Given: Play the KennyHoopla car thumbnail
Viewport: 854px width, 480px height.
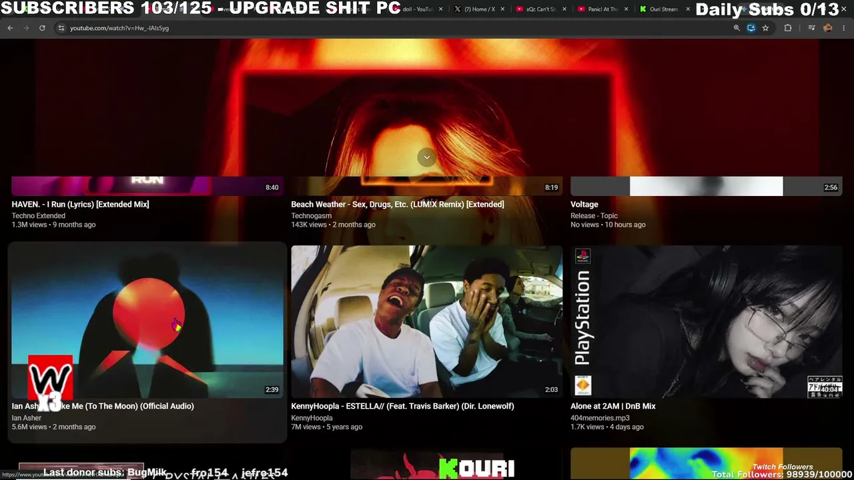Looking at the screenshot, I should (x=427, y=321).
